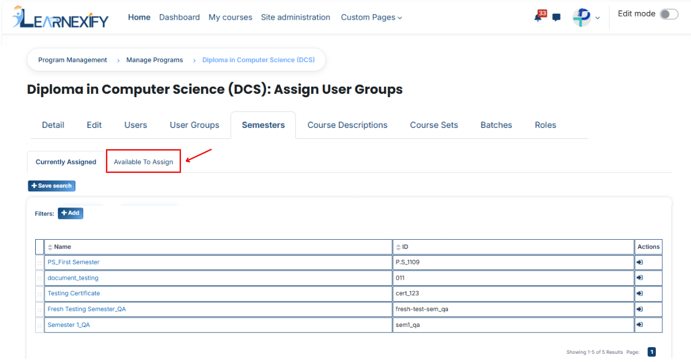Click the drag handle beside Semester 1_QA
The image size is (691, 362).
[x=40, y=325]
